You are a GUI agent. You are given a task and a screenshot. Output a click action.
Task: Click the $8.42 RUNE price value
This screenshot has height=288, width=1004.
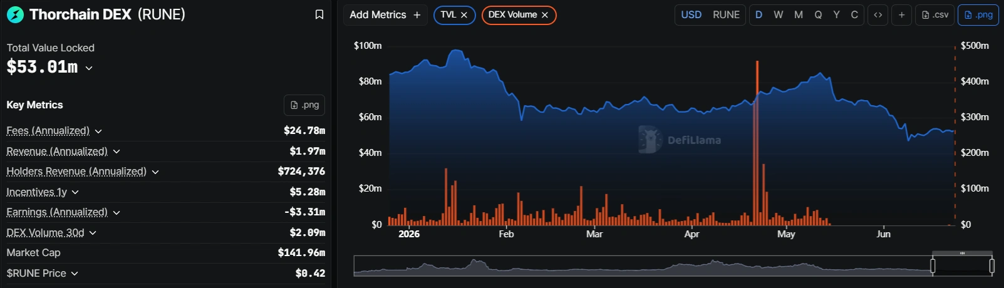coord(310,274)
